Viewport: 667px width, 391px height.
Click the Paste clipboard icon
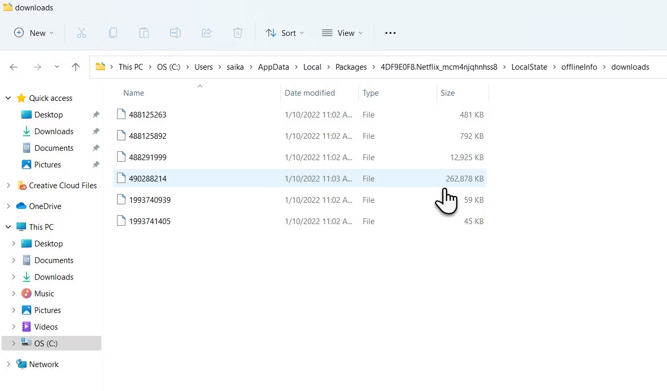click(x=144, y=33)
